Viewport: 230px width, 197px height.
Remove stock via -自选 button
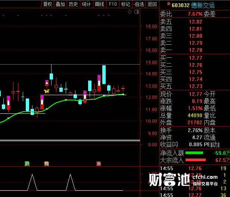(x=139, y=4)
